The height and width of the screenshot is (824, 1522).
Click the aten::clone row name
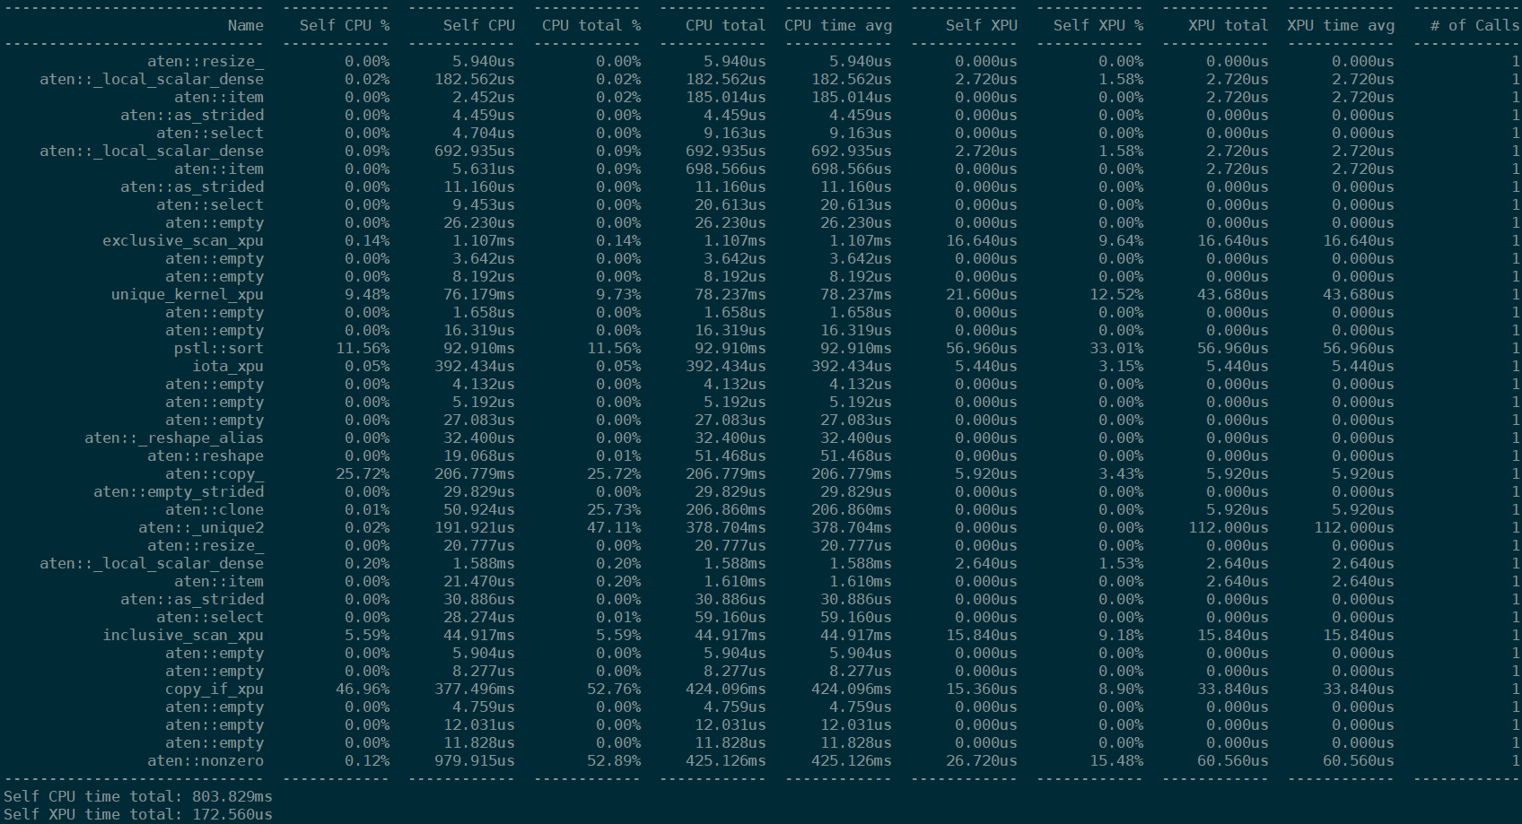coord(214,509)
